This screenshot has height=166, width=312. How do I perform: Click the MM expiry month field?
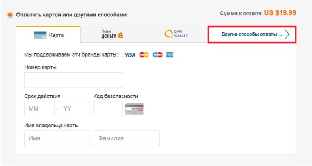click(x=39, y=109)
